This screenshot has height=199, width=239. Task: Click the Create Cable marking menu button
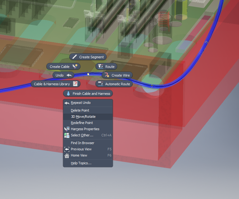tap(63, 67)
